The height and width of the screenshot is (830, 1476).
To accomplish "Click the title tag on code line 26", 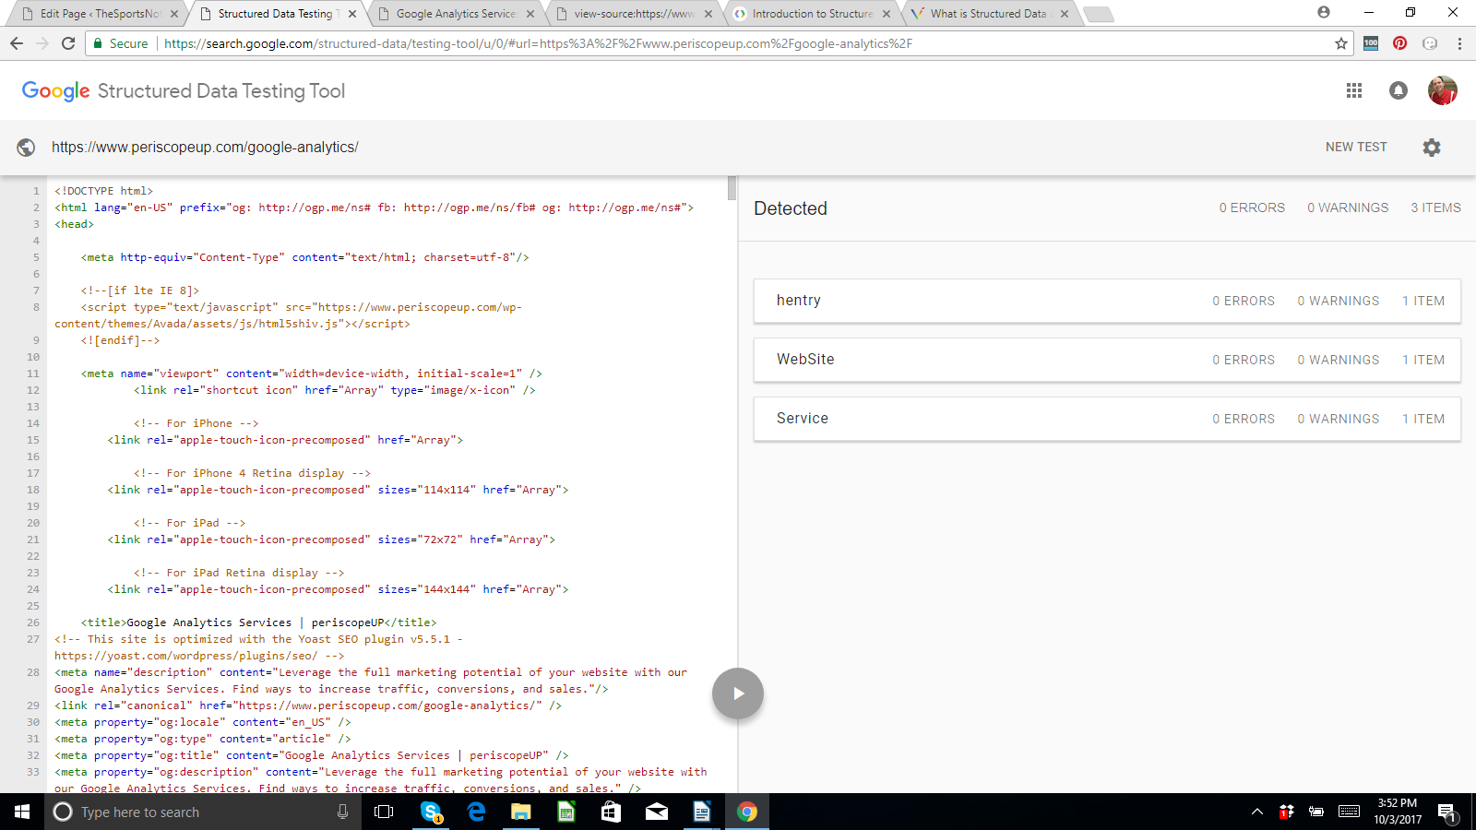I will click(x=258, y=622).
